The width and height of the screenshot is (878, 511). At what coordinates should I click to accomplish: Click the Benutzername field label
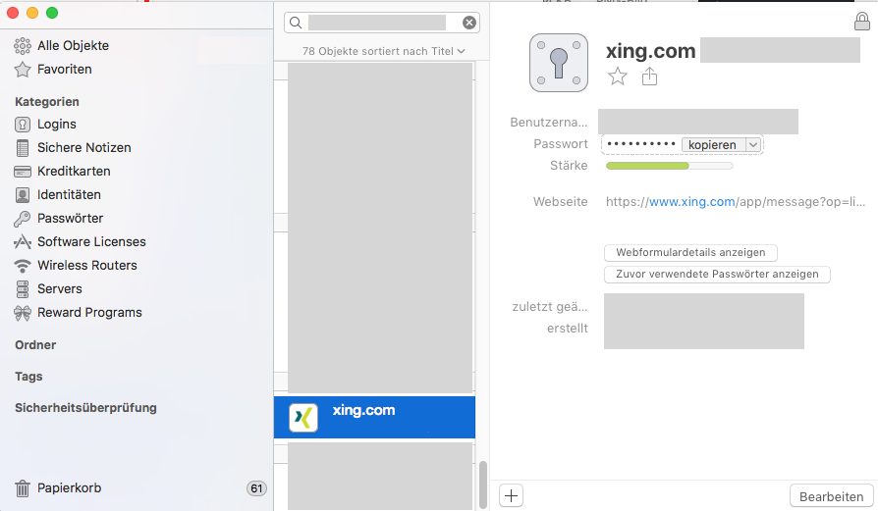548,122
